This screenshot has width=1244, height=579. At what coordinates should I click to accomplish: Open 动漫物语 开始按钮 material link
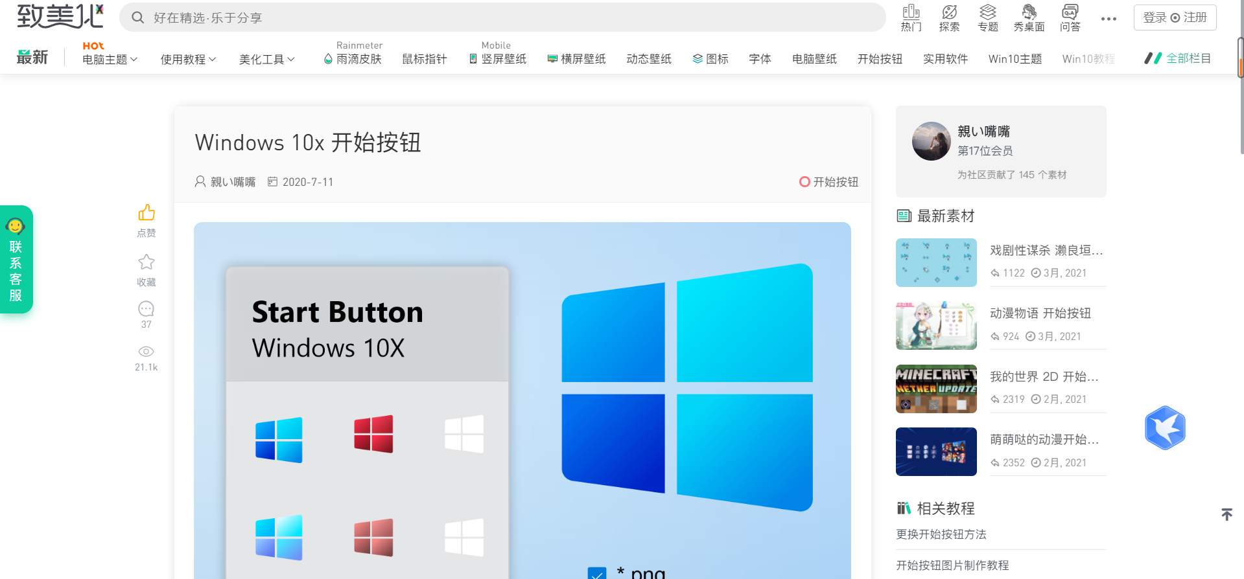click(x=1040, y=313)
